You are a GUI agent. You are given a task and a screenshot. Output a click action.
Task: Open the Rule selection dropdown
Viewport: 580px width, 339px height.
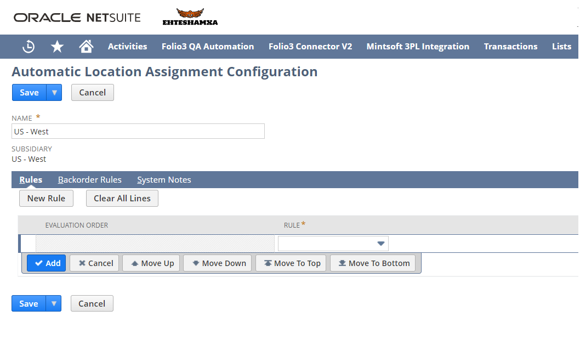(x=380, y=243)
